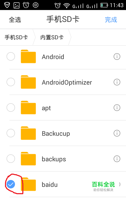This screenshot has height=200, width=126.
Task: Select the Android folder checkbox
Action: 11,56
